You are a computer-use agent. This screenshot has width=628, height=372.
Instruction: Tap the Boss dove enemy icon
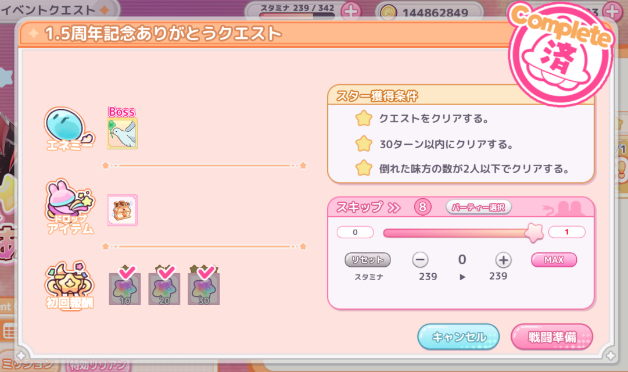(122, 134)
